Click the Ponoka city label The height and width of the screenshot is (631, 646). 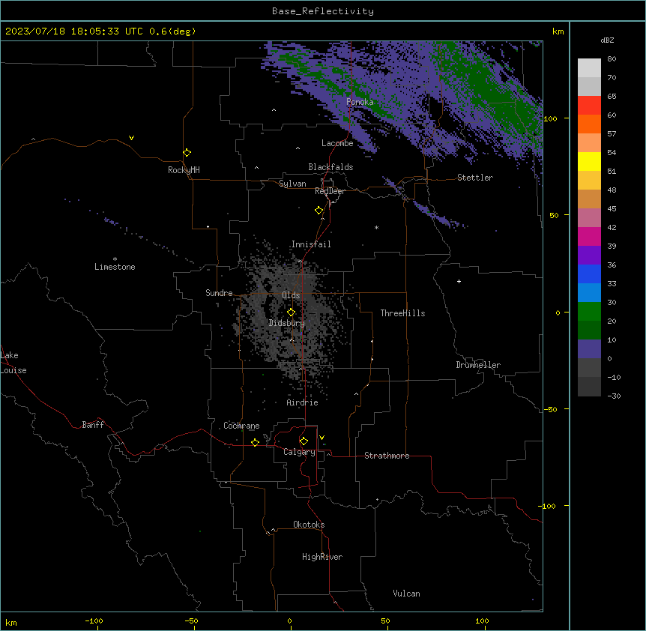tap(360, 102)
